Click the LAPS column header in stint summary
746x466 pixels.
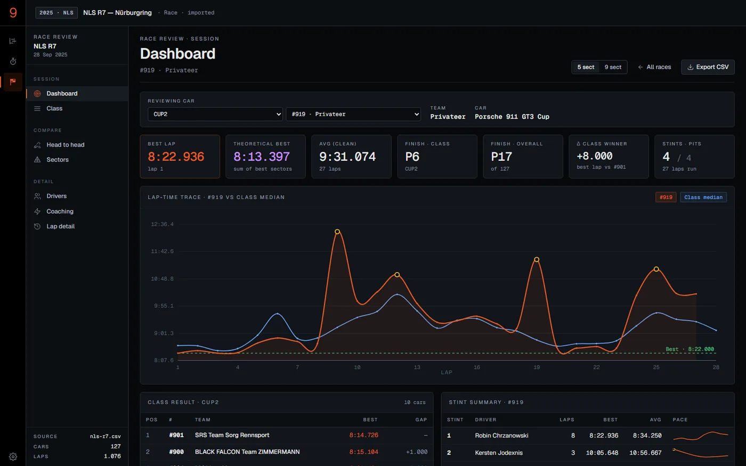(x=567, y=420)
